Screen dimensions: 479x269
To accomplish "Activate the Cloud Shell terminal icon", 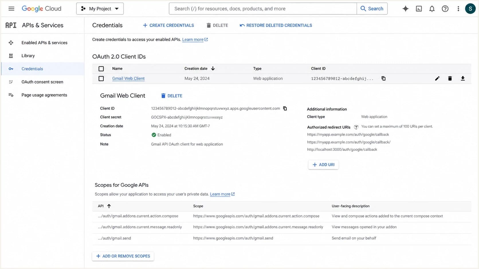I will click(419, 9).
